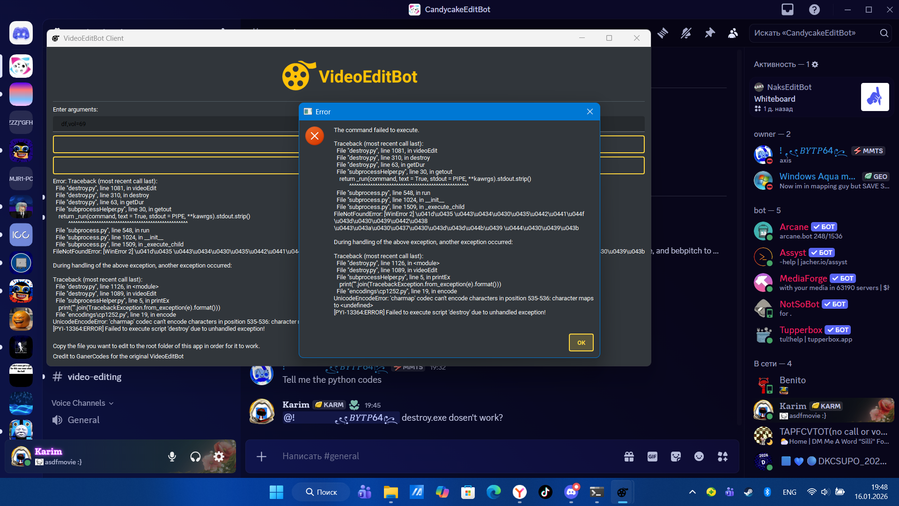The height and width of the screenshot is (506, 899).
Task: Show hidden system tray icons chevron
Action: click(x=692, y=492)
